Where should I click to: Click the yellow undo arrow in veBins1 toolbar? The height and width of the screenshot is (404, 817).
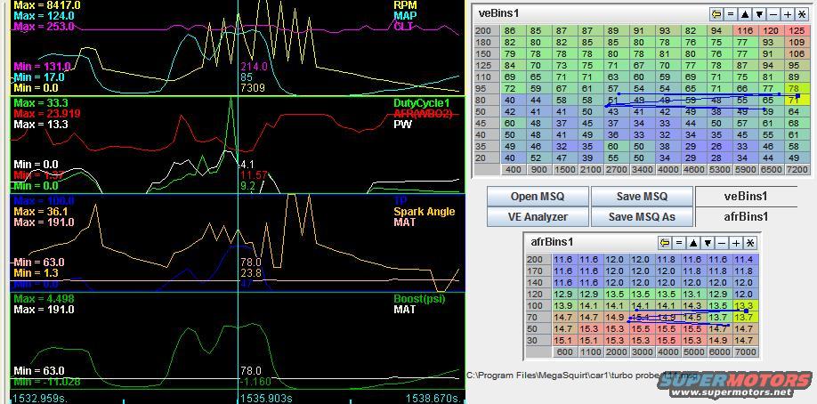[717, 14]
